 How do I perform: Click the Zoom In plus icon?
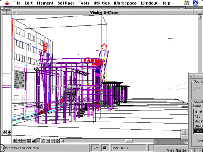point(19,141)
